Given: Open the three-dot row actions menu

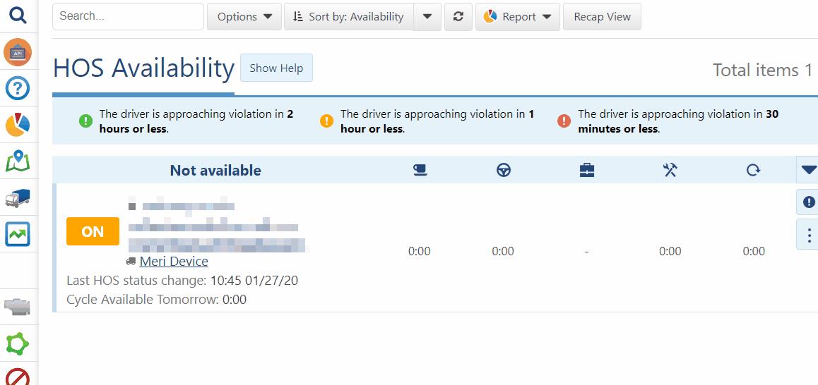Looking at the screenshot, I should point(808,234).
